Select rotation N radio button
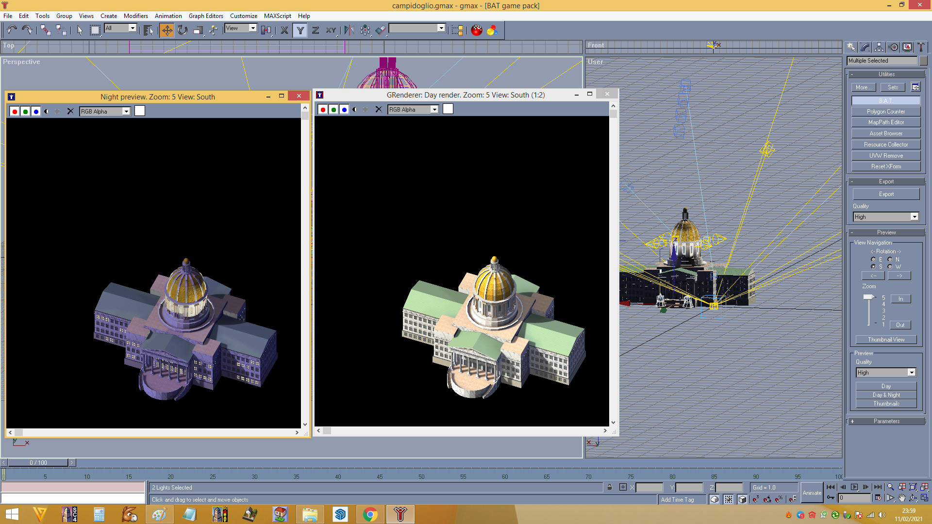Screen dimensions: 932x524 (x=890, y=260)
